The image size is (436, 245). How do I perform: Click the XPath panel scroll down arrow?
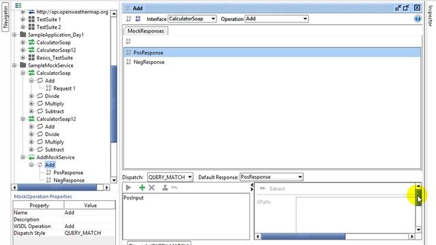(x=418, y=230)
